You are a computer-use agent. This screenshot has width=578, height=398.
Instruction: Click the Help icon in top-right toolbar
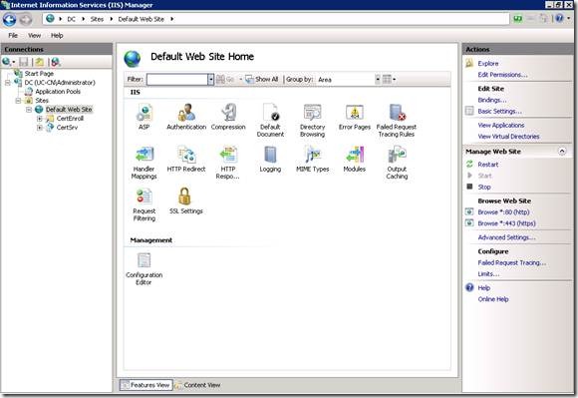pyautogui.click(x=559, y=18)
